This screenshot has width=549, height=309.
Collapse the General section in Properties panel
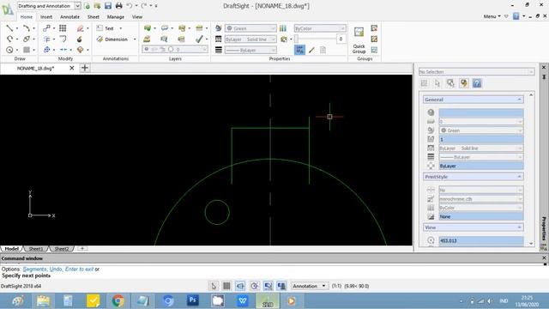coord(519,100)
